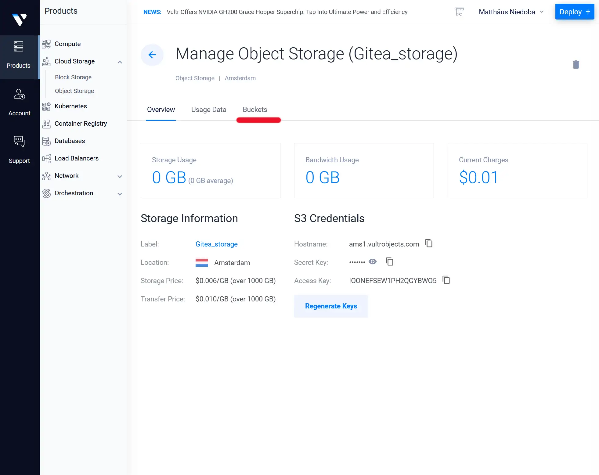Copy the Access Key value

pos(446,280)
